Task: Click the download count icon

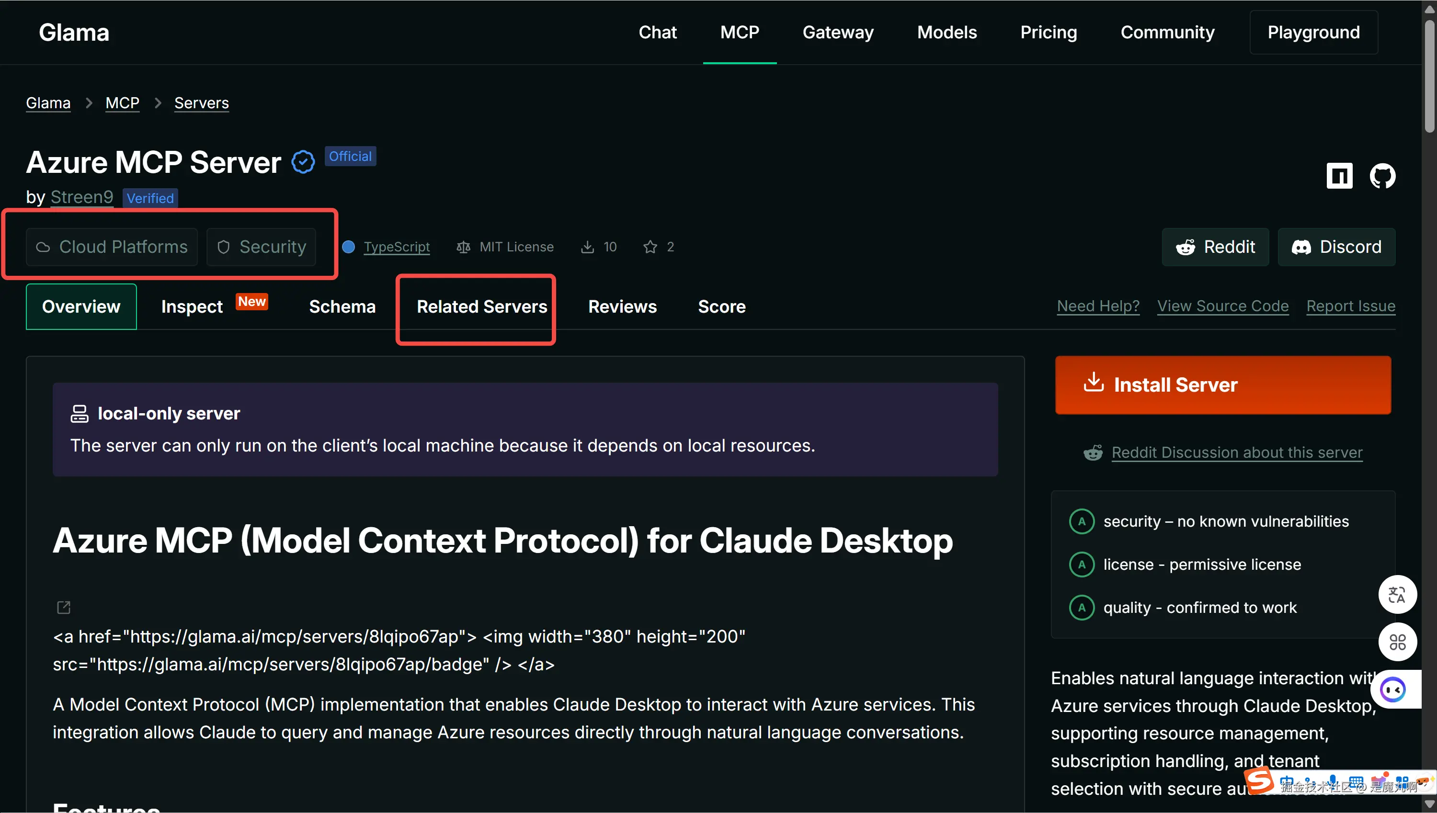Action: 588,247
